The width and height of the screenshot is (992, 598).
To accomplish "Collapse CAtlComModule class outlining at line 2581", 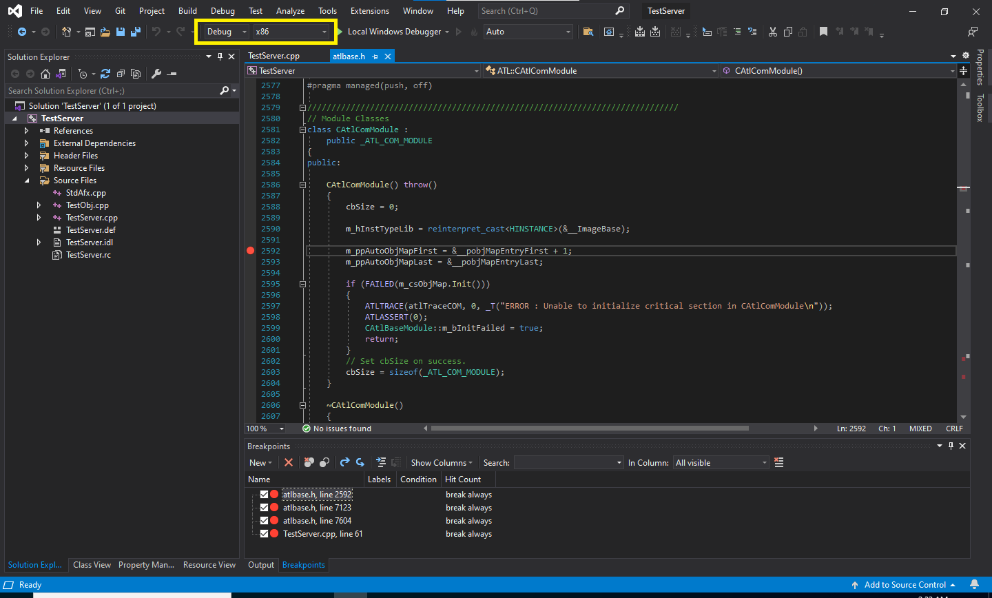I will point(302,130).
